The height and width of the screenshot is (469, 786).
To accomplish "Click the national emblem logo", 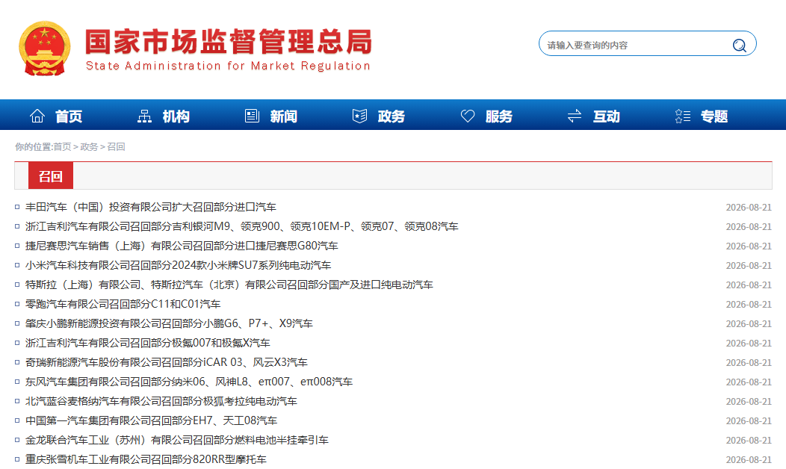I will (45, 48).
